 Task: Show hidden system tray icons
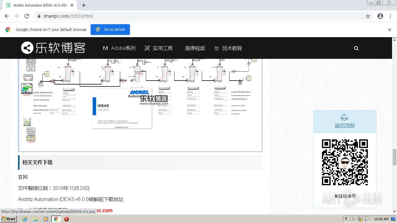tap(346, 219)
